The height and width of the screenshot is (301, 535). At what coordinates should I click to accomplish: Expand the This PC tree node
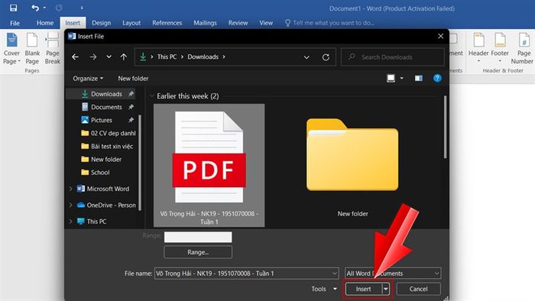tap(70, 222)
